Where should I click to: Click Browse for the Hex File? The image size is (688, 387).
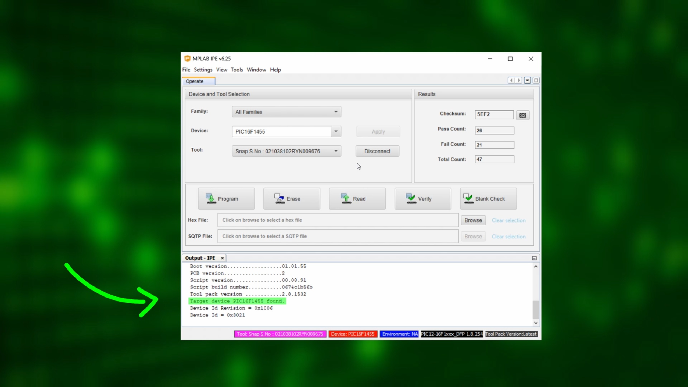point(473,220)
